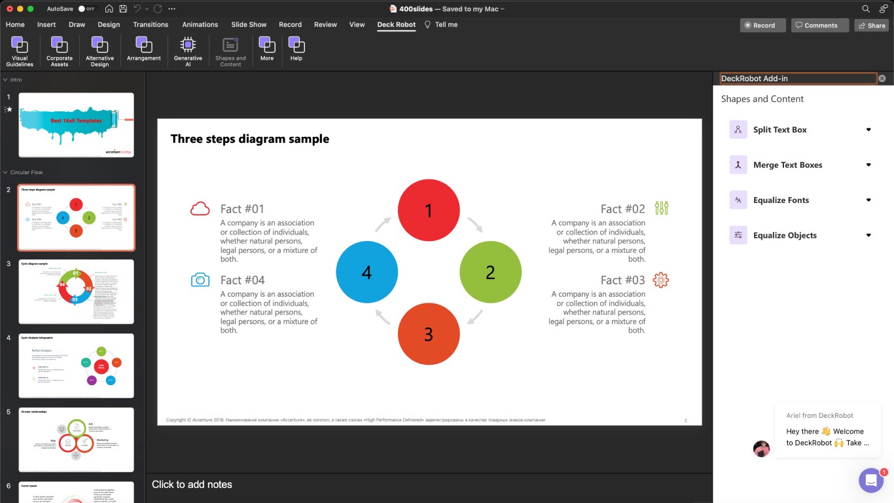
Task: Click the slide title Three steps diagram sample
Action: point(250,139)
